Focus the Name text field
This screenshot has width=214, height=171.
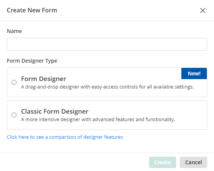coord(107,44)
